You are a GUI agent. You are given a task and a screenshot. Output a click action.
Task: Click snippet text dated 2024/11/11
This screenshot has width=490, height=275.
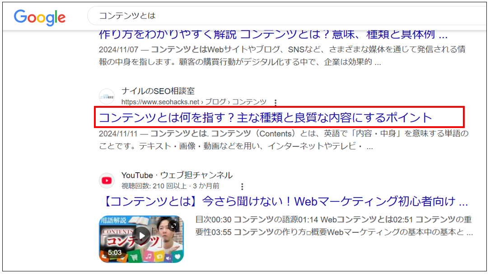pos(284,140)
